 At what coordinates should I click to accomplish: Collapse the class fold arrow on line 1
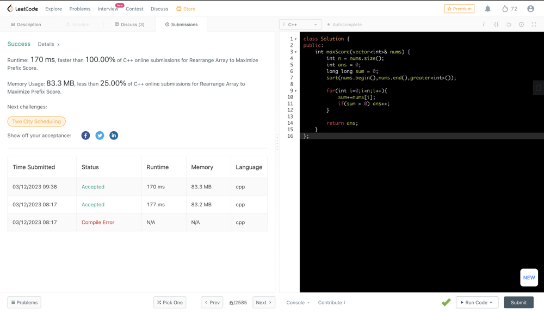pos(295,39)
